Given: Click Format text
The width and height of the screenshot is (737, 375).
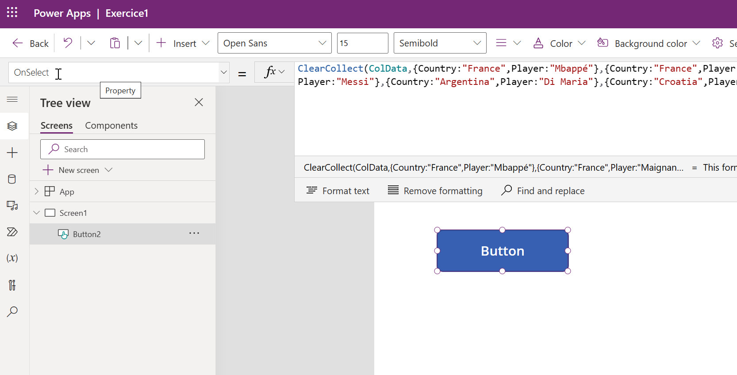Looking at the screenshot, I should (x=338, y=191).
